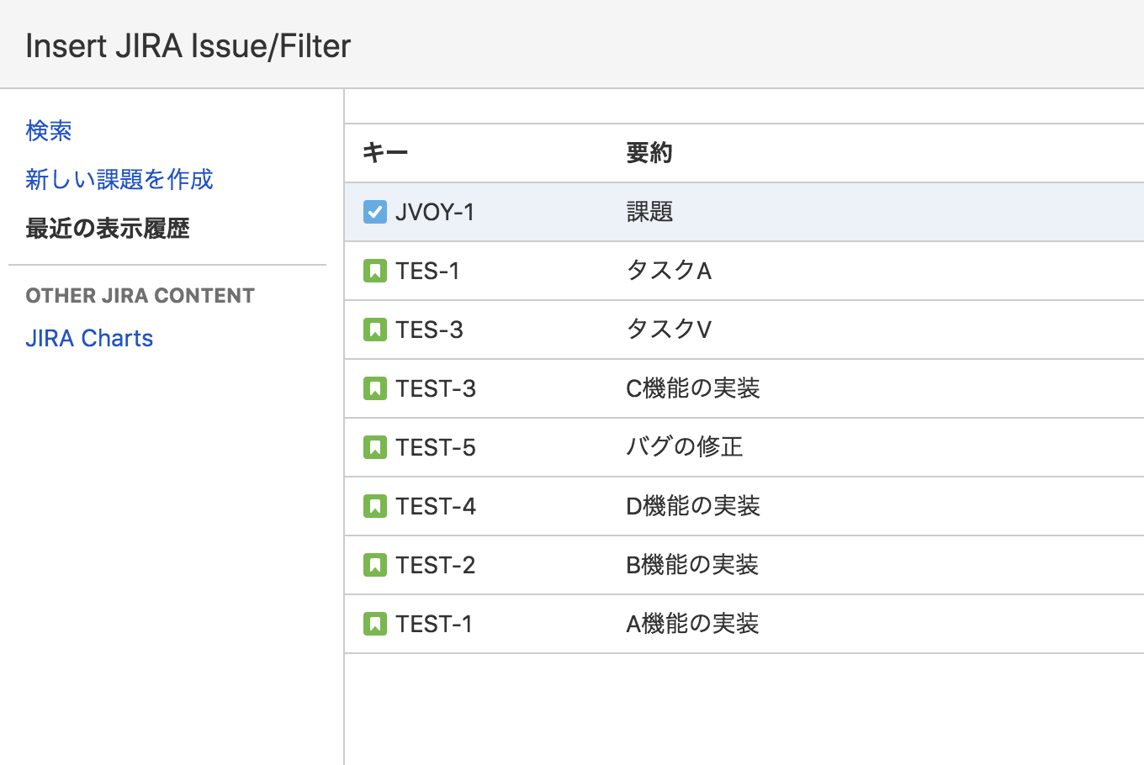Click the story icon beside TEST-1
1144x765 pixels.
[x=375, y=624]
